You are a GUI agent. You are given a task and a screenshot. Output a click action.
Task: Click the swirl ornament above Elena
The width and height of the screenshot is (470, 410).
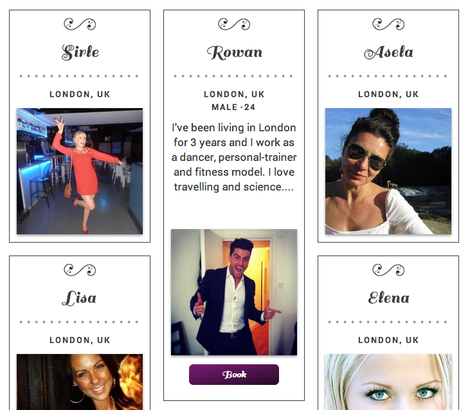[x=388, y=270]
